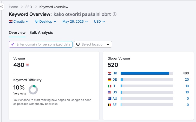Add keyword to list plus icon

(114, 14)
